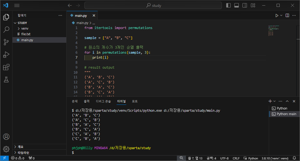Switch to the 출력 output tab
This screenshot has width=300, height=161.
87,101
